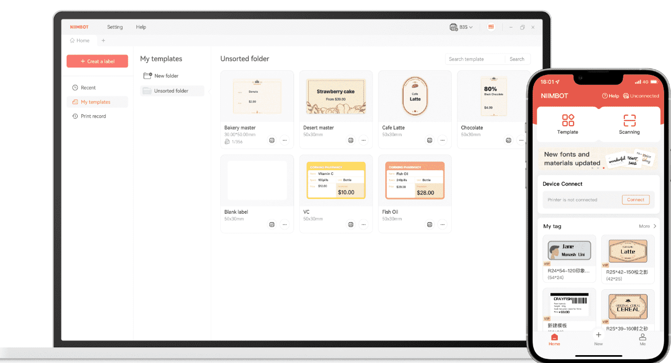Click the Search button

click(x=517, y=59)
